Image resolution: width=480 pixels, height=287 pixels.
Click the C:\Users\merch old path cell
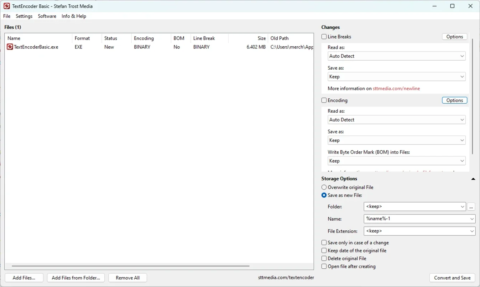coord(292,47)
